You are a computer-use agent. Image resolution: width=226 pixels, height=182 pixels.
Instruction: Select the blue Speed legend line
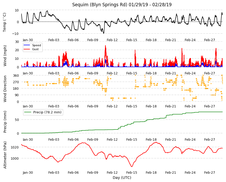point(27,45)
